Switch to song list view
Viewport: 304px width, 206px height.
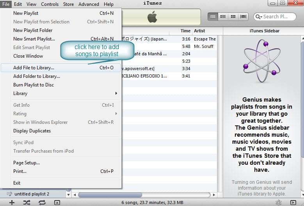tap(213, 17)
